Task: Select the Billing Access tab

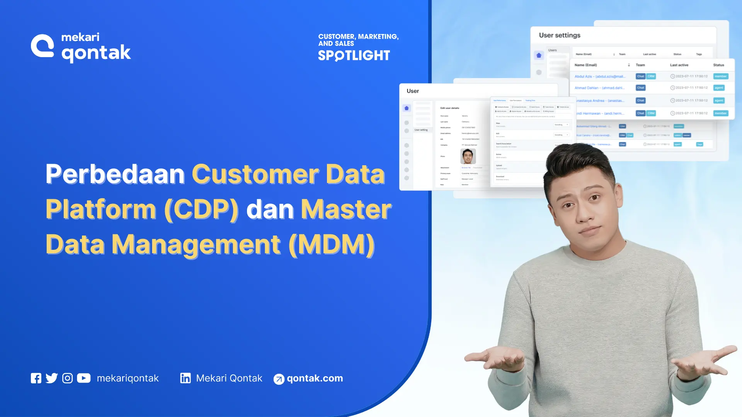Action: (x=548, y=111)
